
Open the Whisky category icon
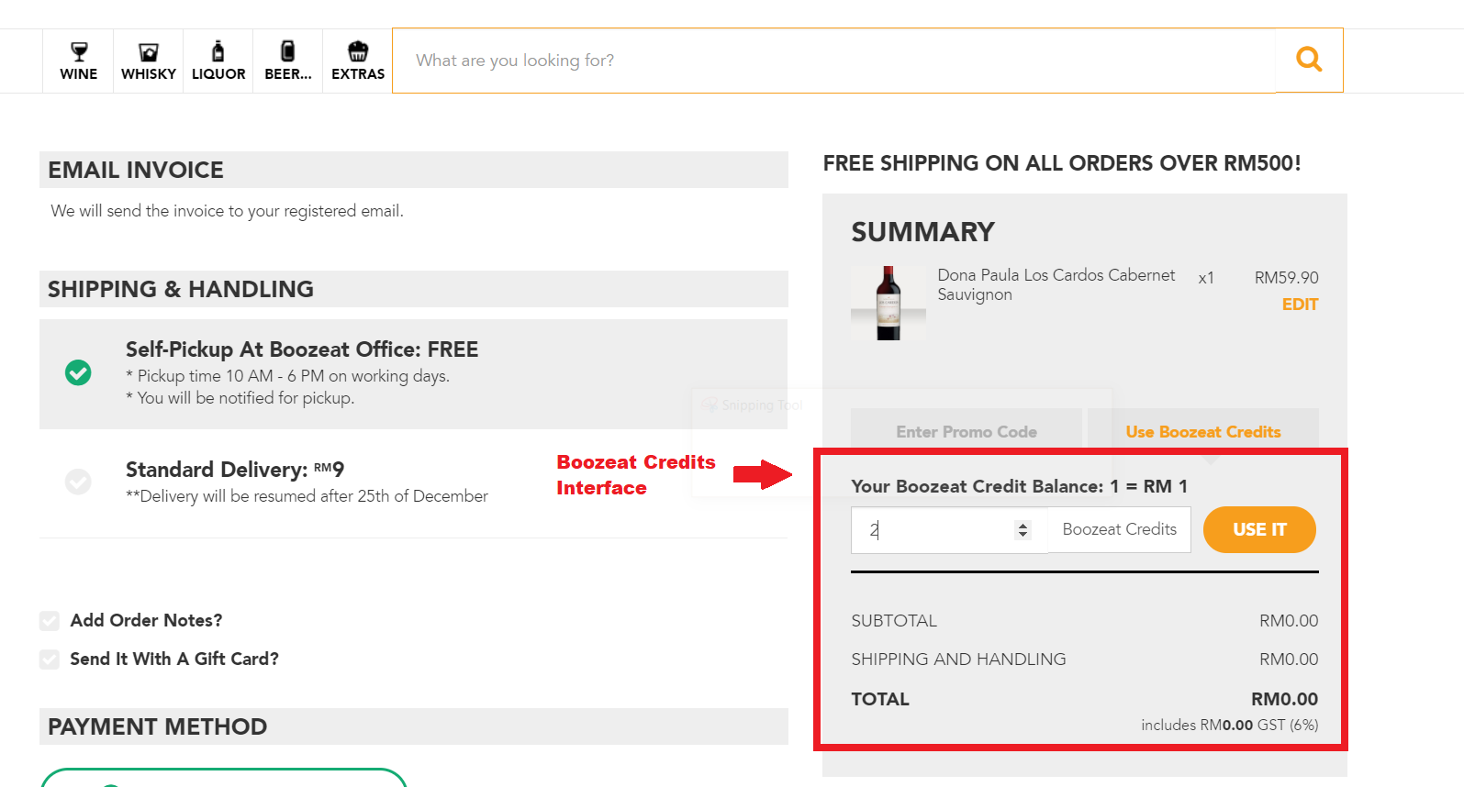click(x=149, y=52)
